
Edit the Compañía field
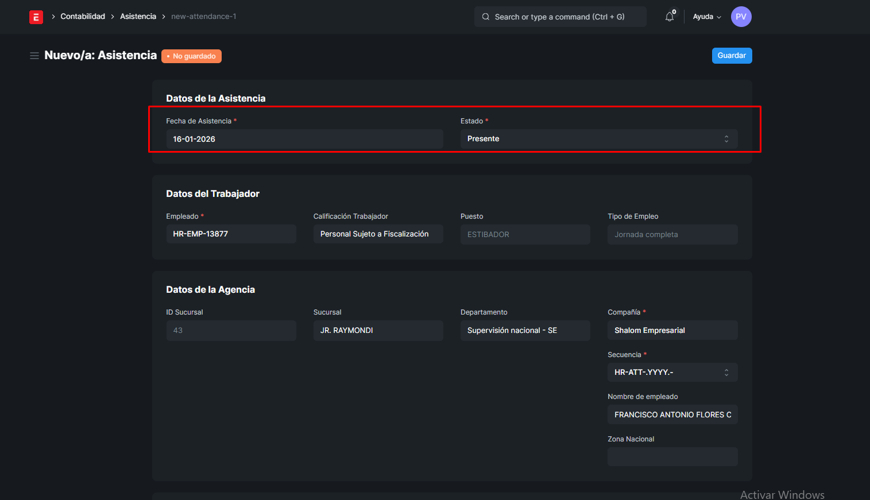pyautogui.click(x=672, y=331)
